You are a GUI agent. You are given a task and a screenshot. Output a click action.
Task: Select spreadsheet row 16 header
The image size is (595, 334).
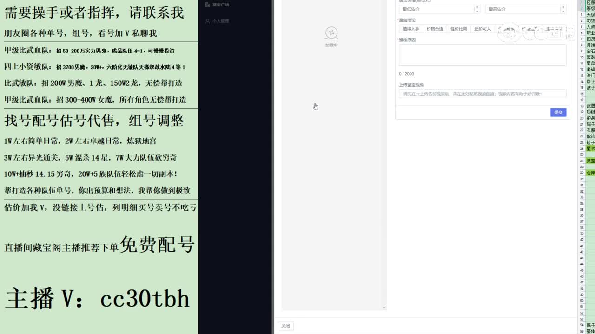[582, 94]
